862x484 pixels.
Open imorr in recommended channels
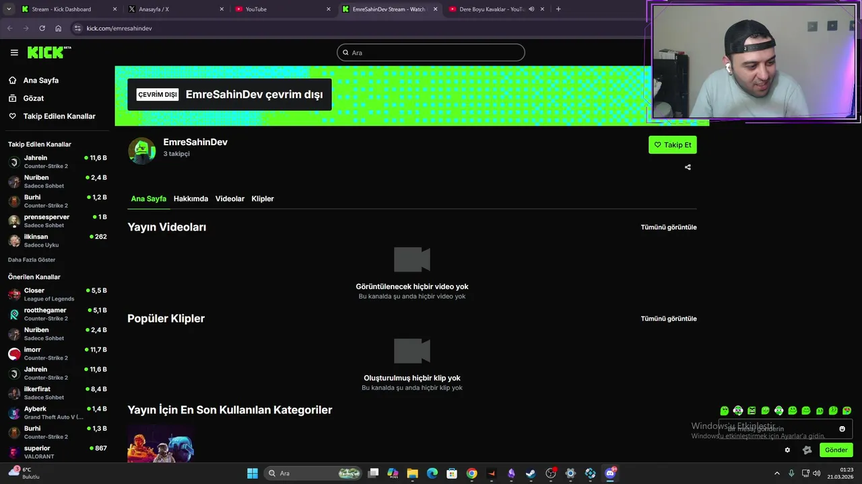(x=57, y=354)
